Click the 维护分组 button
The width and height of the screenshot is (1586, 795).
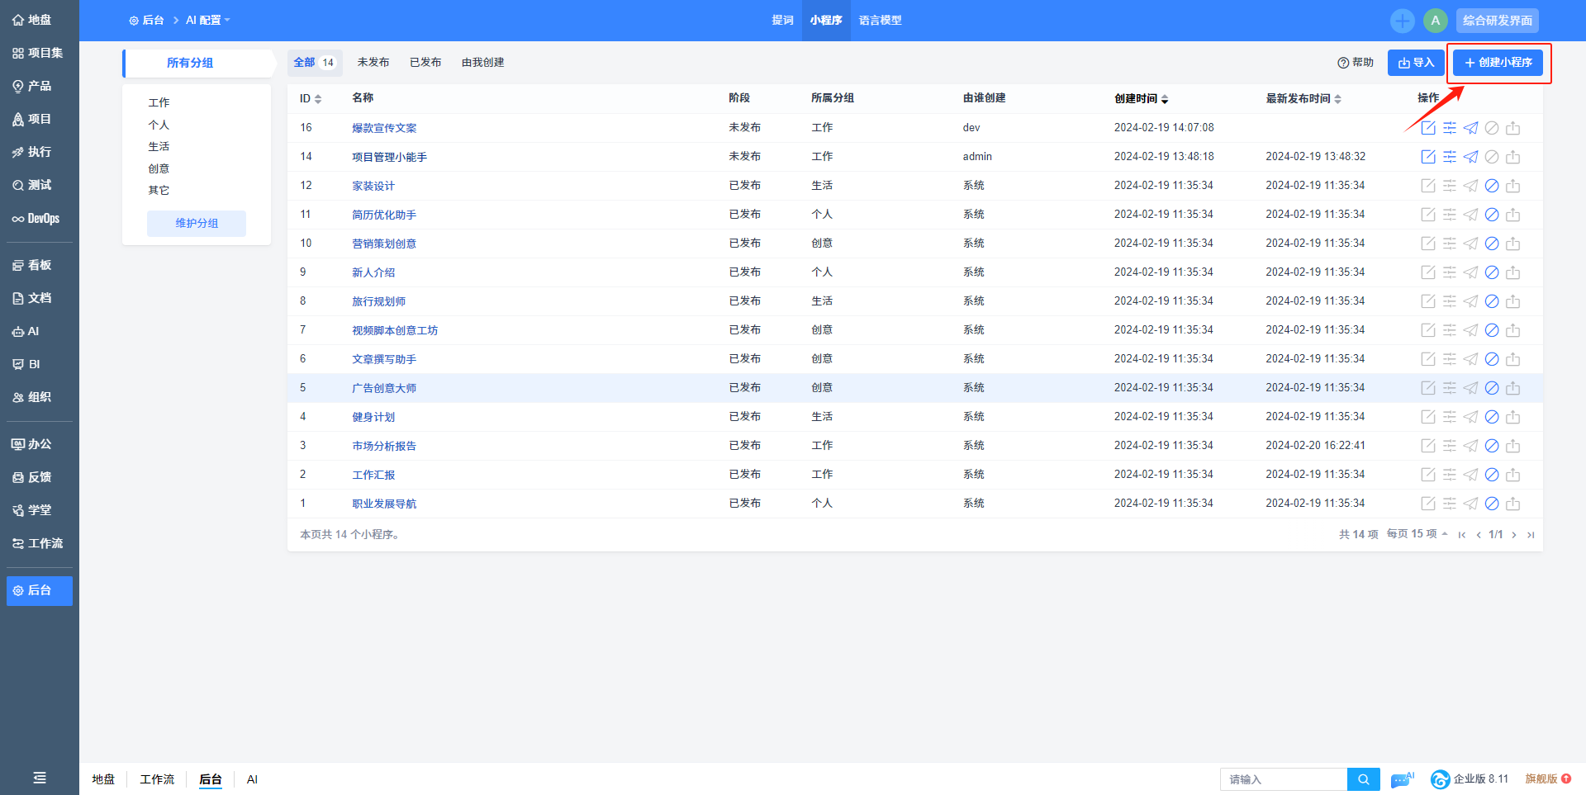(x=197, y=224)
